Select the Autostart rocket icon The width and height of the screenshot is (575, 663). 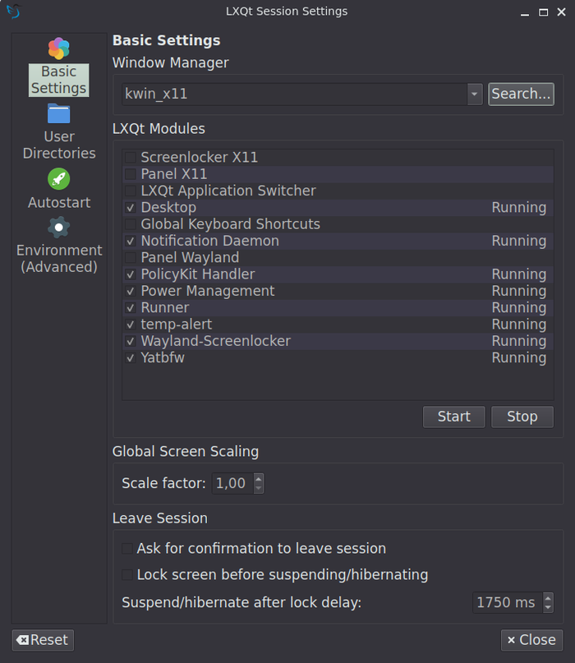[58, 178]
